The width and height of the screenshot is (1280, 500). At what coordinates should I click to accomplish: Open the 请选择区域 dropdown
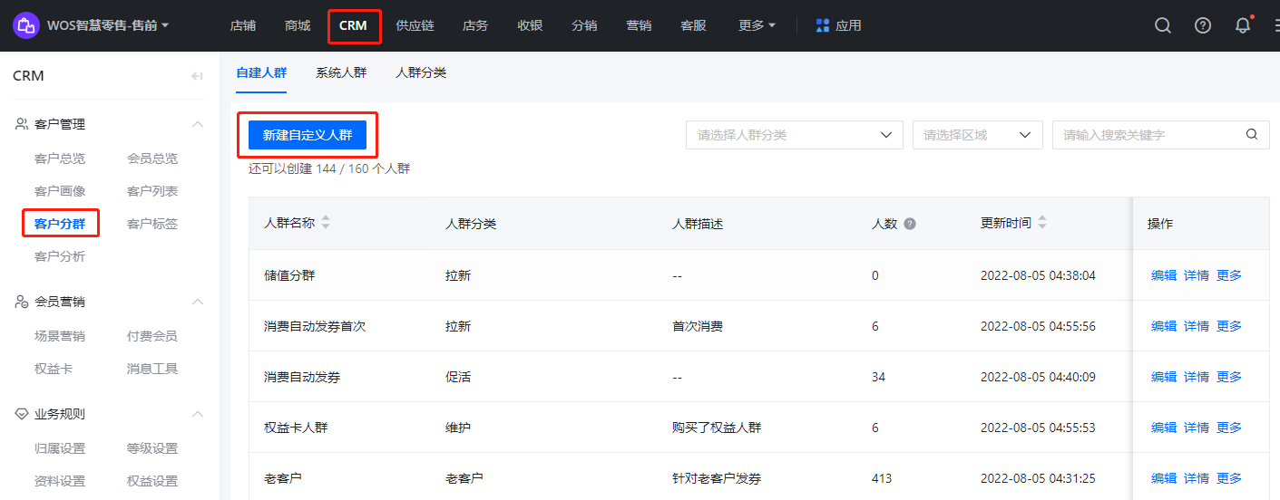978,135
